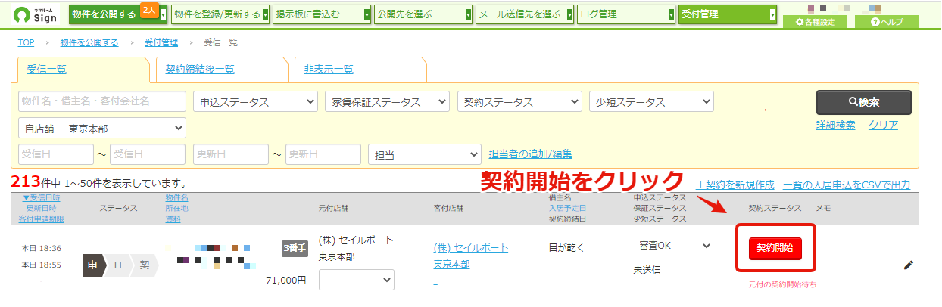Click the pencil edit memo icon
This screenshot has width=942, height=307.
(909, 265)
